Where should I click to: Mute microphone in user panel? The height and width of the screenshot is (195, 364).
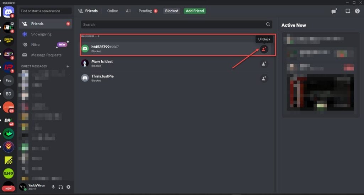point(53,187)
